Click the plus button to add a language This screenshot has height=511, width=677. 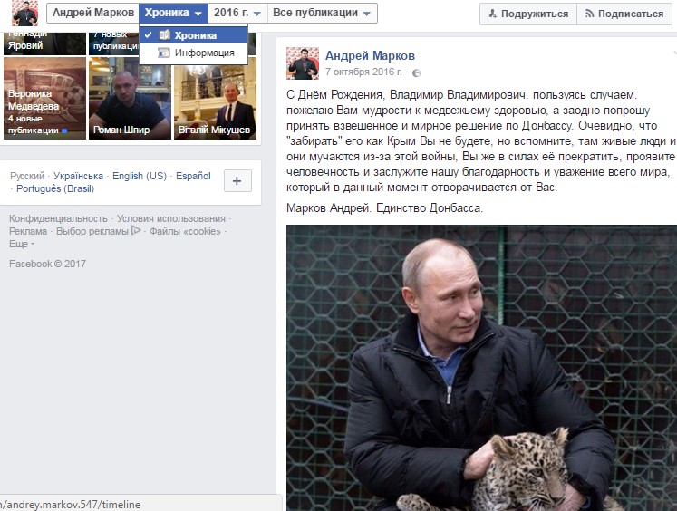(237, 181)
